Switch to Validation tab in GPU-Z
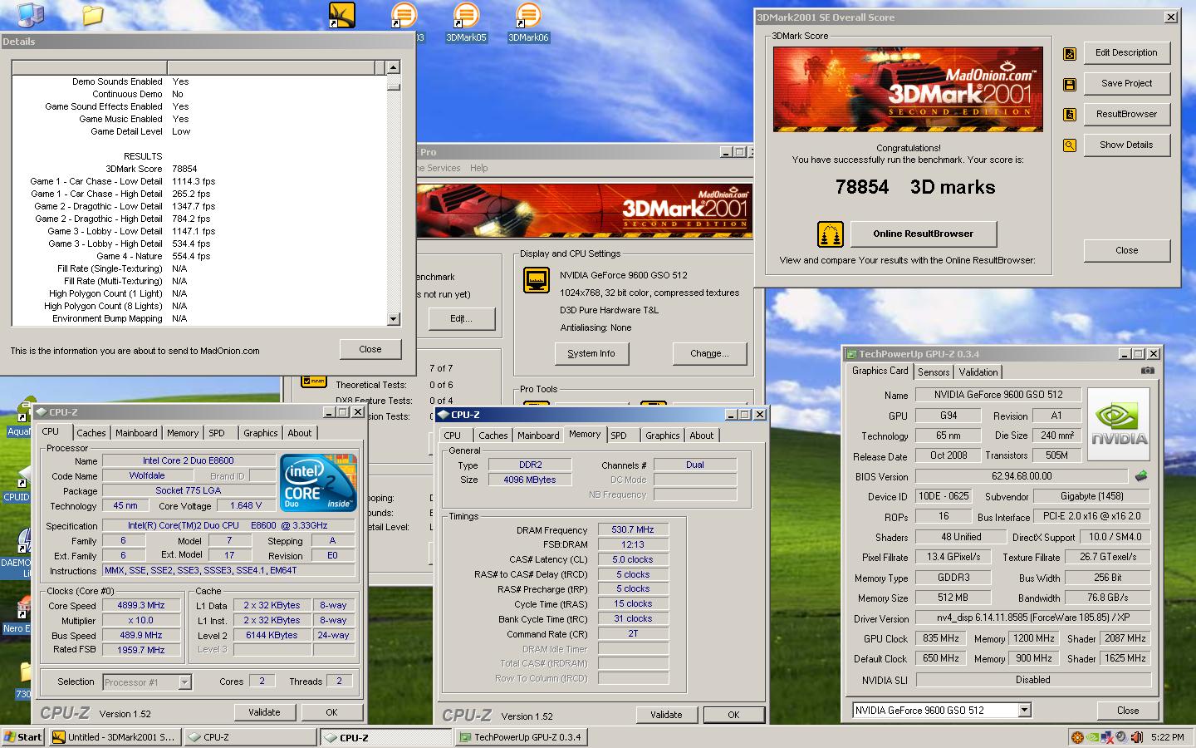1196x748 pixels. [x=978, y=372]
